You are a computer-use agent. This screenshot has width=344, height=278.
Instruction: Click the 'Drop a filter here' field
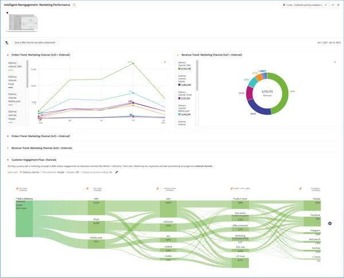(36, 42)
